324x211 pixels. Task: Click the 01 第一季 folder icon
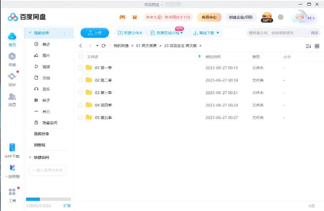click(89, 67)
